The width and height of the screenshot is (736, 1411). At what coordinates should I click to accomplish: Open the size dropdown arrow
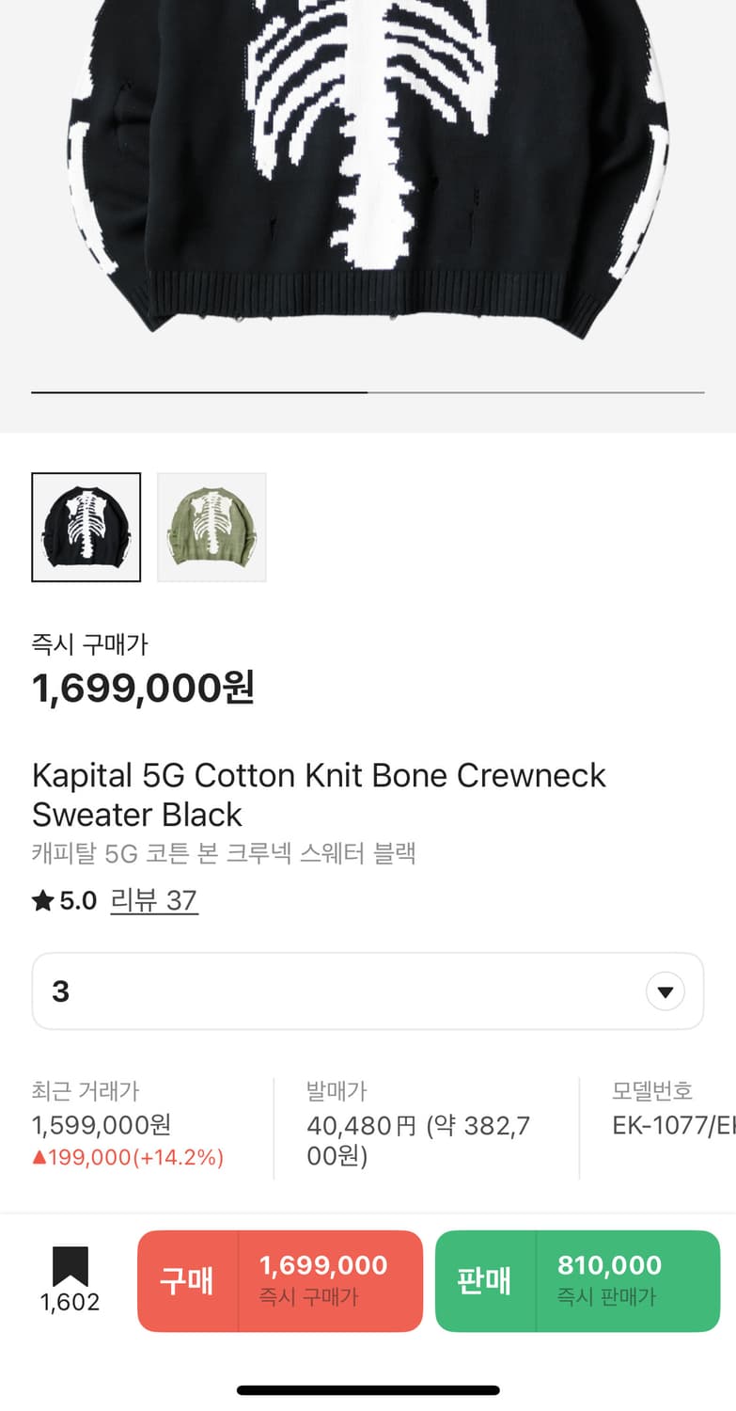[666, 991]
